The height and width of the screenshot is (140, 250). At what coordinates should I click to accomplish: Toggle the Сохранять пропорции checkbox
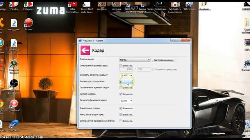click(153, 69)
